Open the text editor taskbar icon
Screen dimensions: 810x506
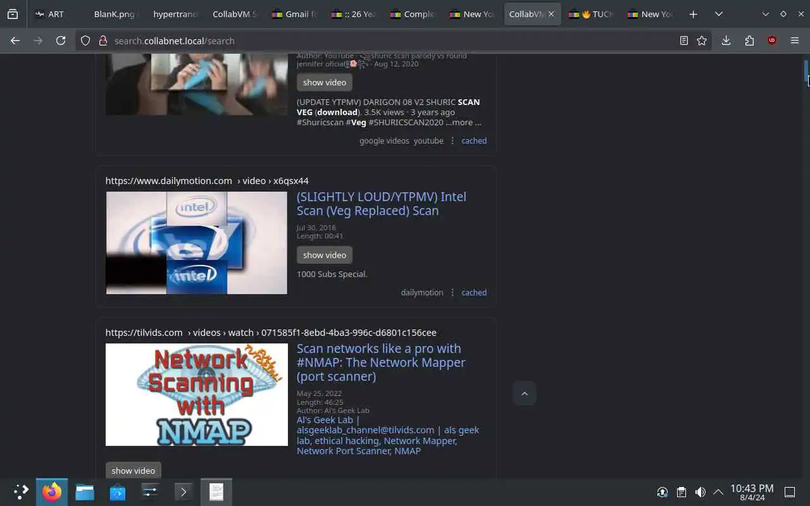tap(216, 492)
